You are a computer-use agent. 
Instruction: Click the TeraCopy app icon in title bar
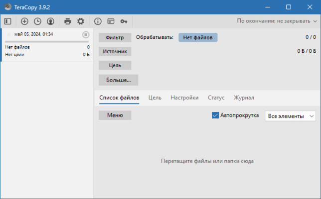(x=8, y=7)
